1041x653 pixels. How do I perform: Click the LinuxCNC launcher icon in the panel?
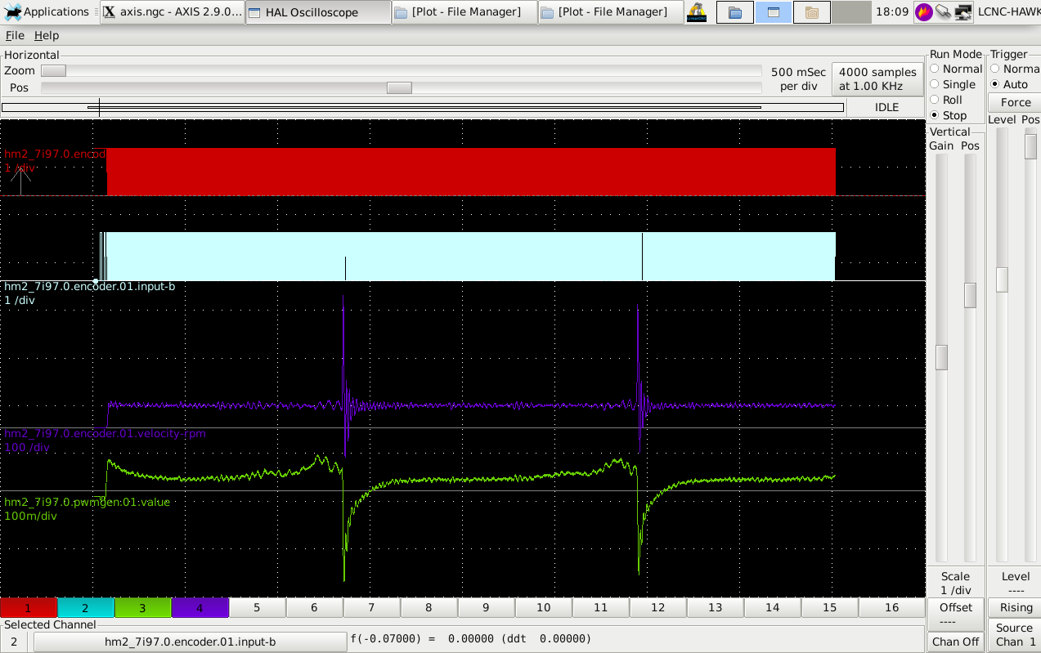pyautogui.click(x=697, y=12)
